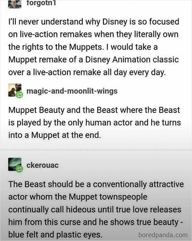This screenshot has height=241, width=192.
Task: Click "blue felt and plastic eyes" text
Action: tap(55, 235)
